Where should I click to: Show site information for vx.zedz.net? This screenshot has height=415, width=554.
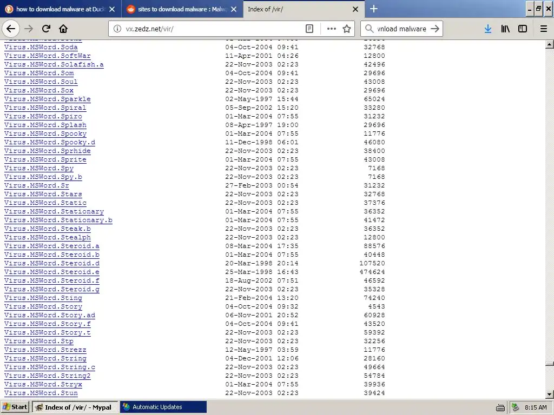(117, 29)
